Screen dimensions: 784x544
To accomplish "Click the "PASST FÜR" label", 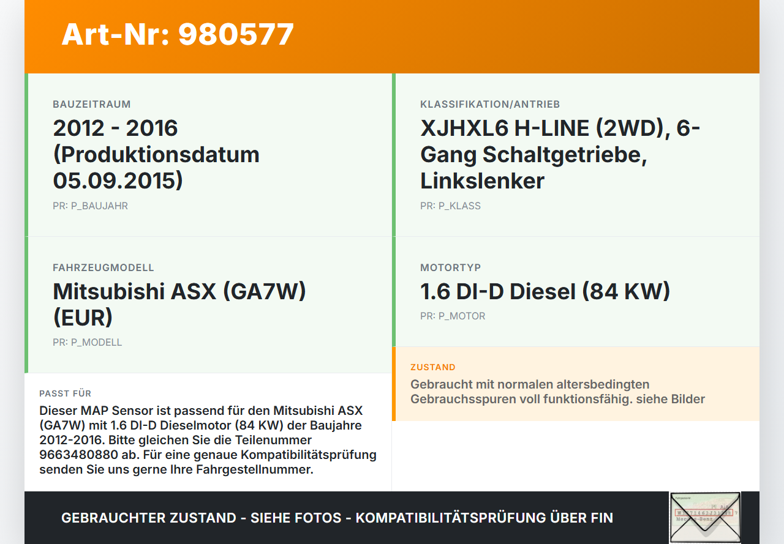I will click(66, 393).
